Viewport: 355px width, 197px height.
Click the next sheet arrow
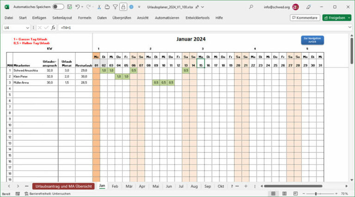pyautogui.click(x=18, y=186)
